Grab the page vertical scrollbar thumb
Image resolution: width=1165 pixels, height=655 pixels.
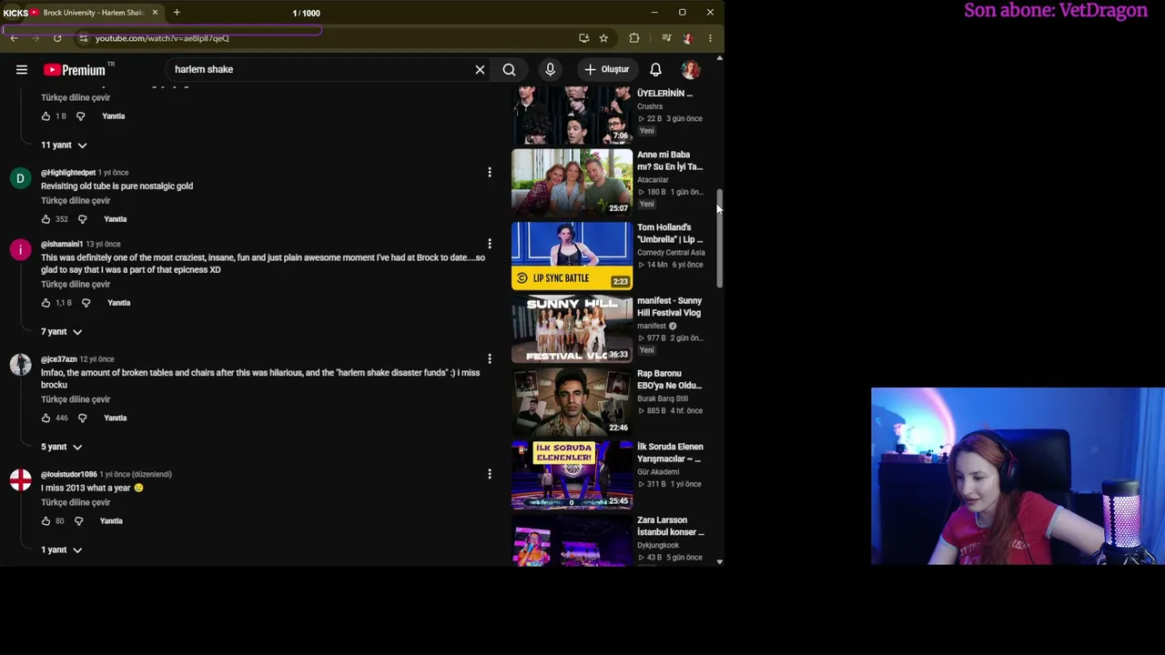(x=719, y=238)
